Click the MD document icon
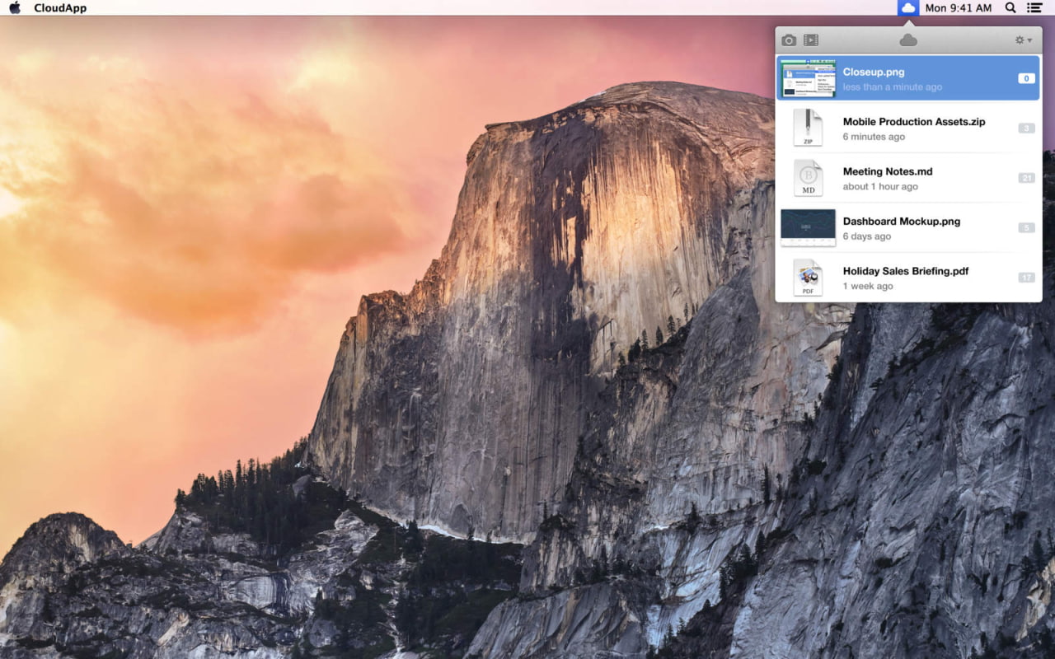The image size is (1055, 659). pos(808,178)
